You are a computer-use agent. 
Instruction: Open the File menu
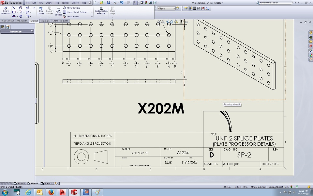coord(28,3)
